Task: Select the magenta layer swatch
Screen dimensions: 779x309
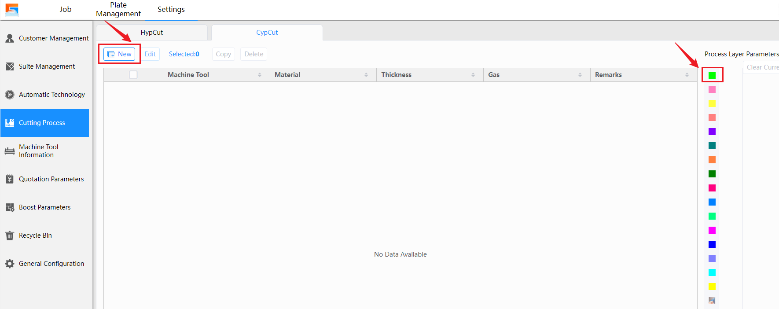Action: (712, 230)
